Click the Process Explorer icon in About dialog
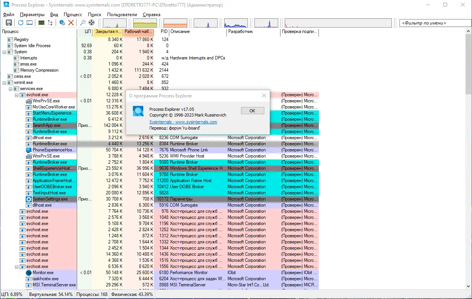This screenshot has height=299, width=472. (138, 111)
